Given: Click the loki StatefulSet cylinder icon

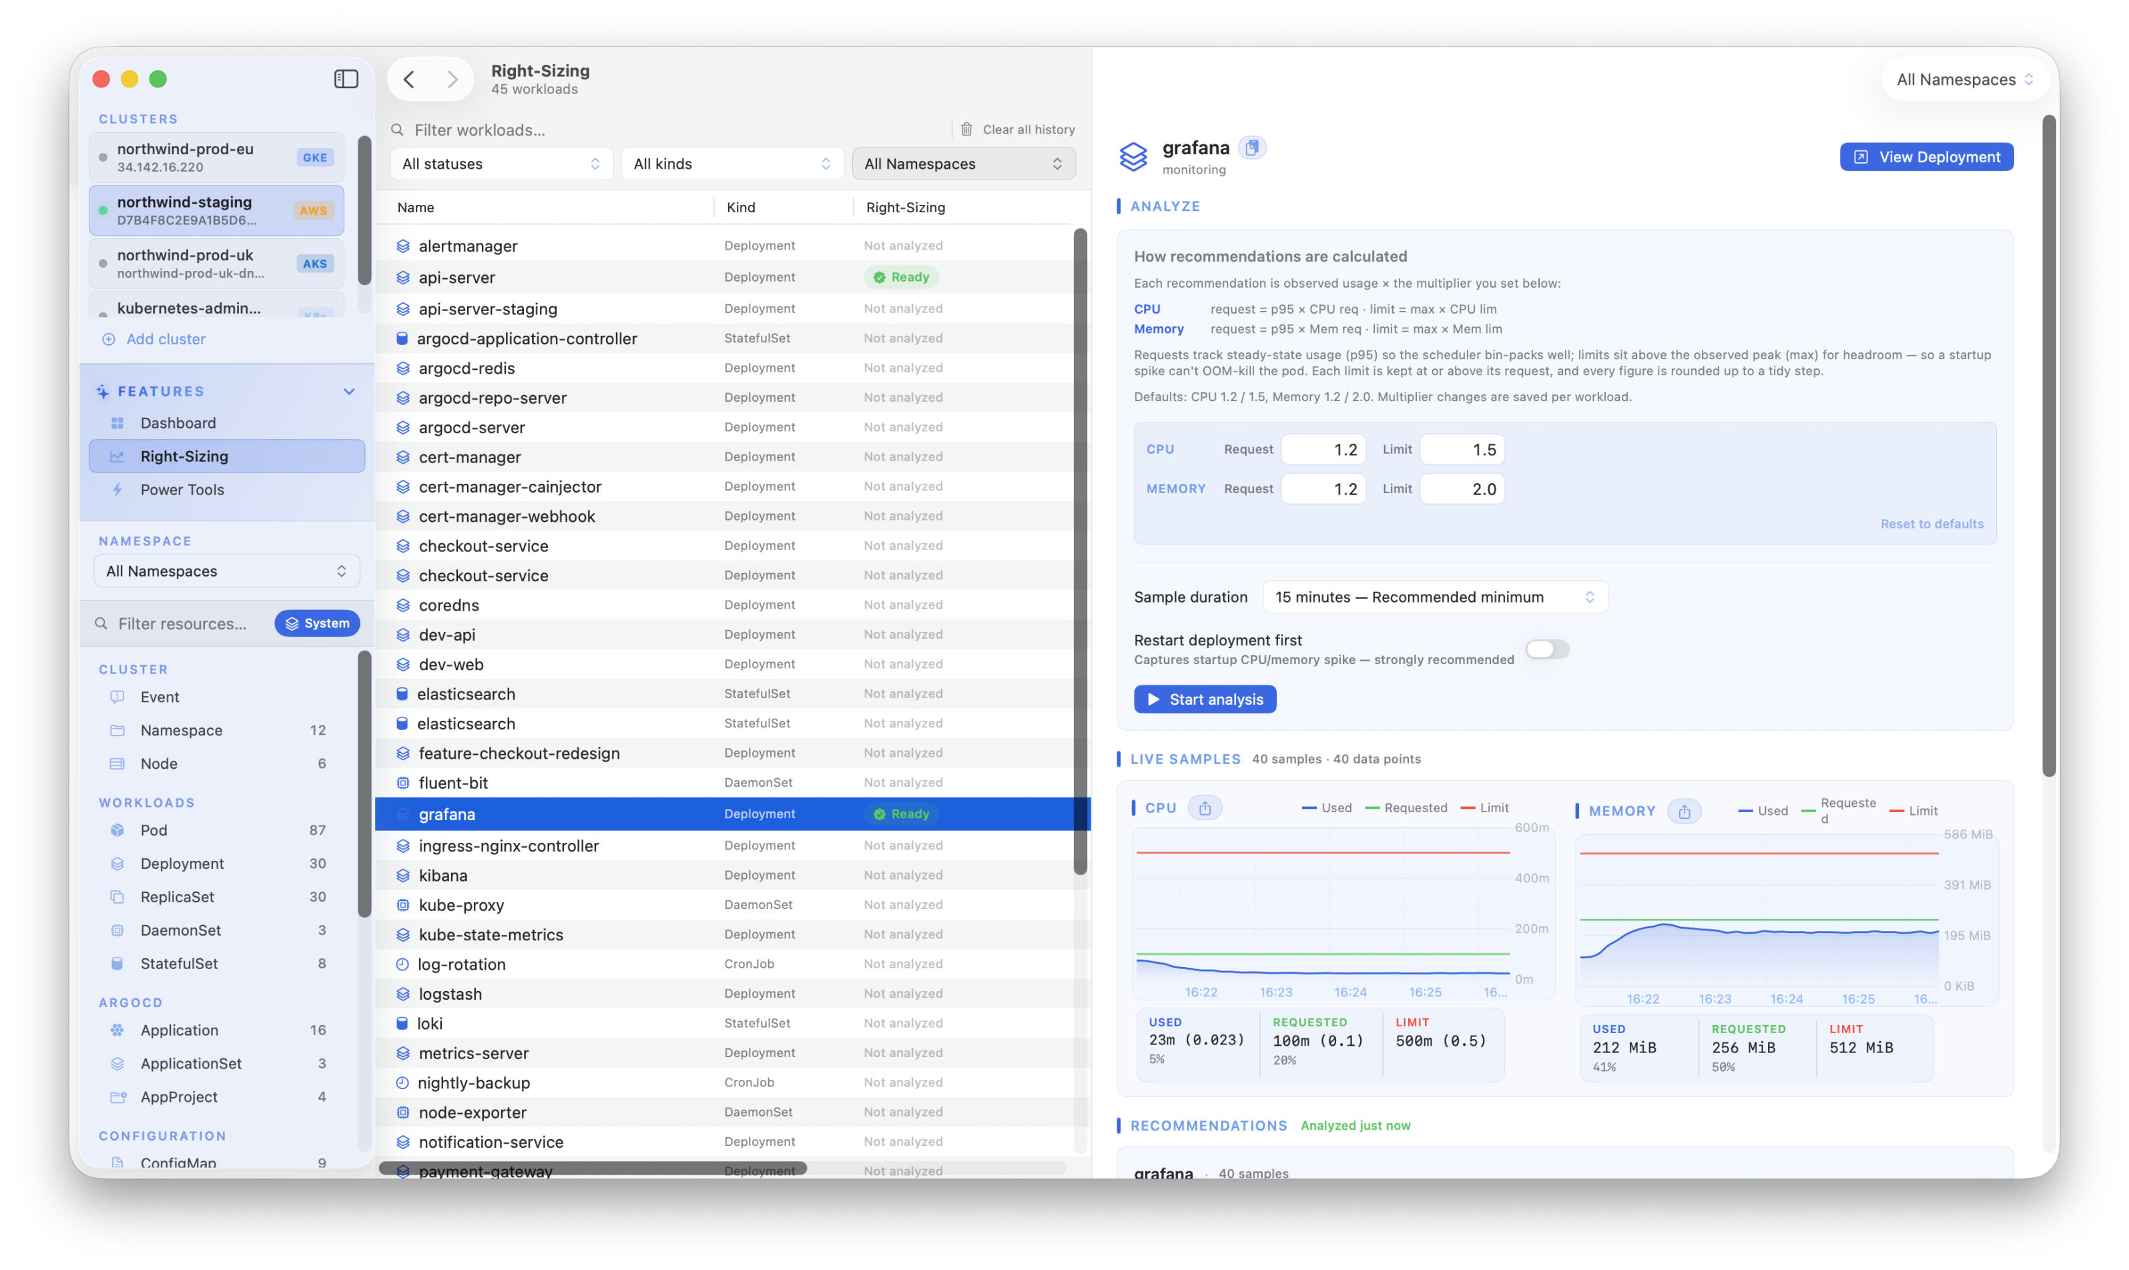Looking at the screenshot, I should 402,1024.
